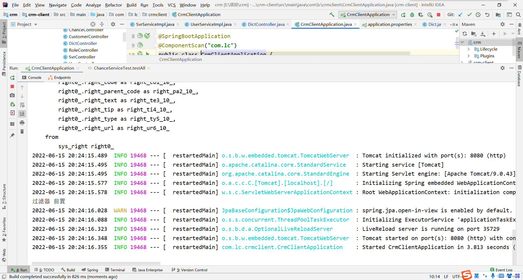Start debugging with the bug icon
The image size is (523, 280).
412,15
